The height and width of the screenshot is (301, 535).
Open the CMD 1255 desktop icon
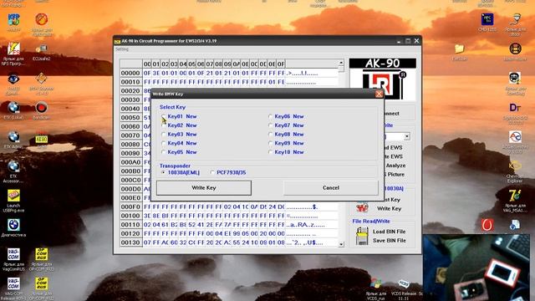[x=487, y=19]
